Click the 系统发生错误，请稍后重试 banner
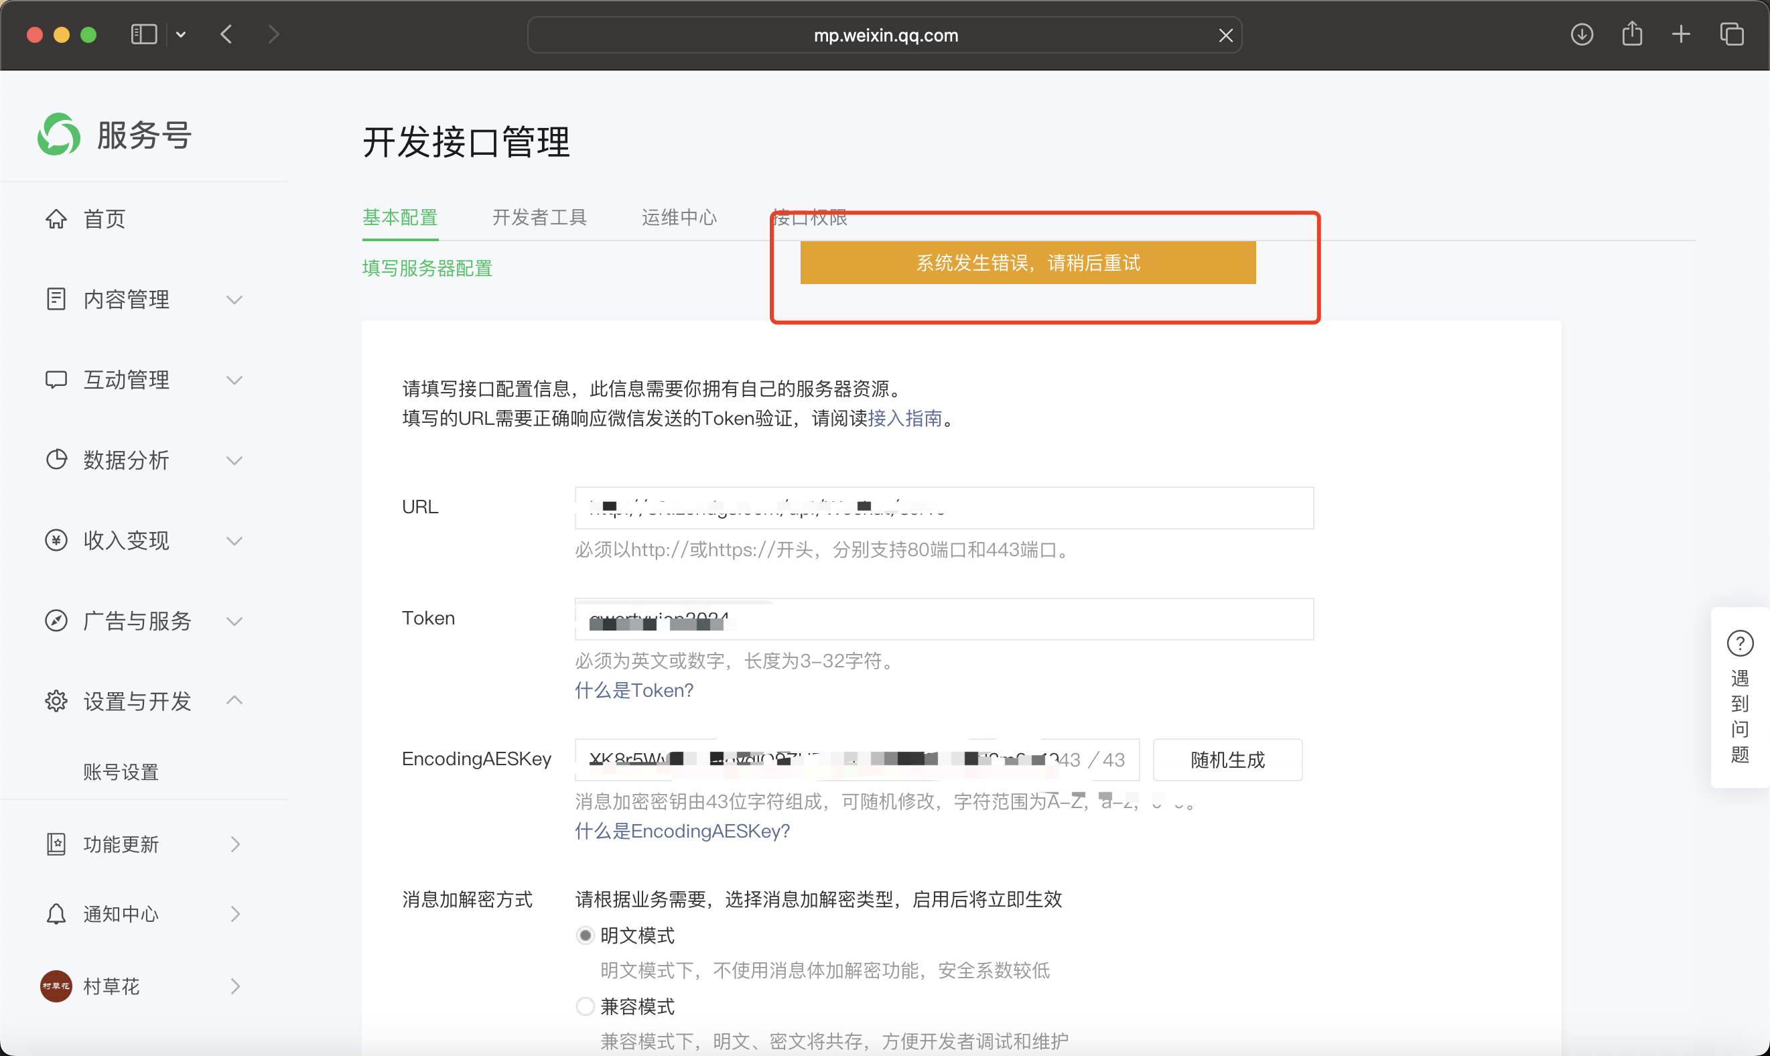1770x1056 pixels. click(1027, 263)
